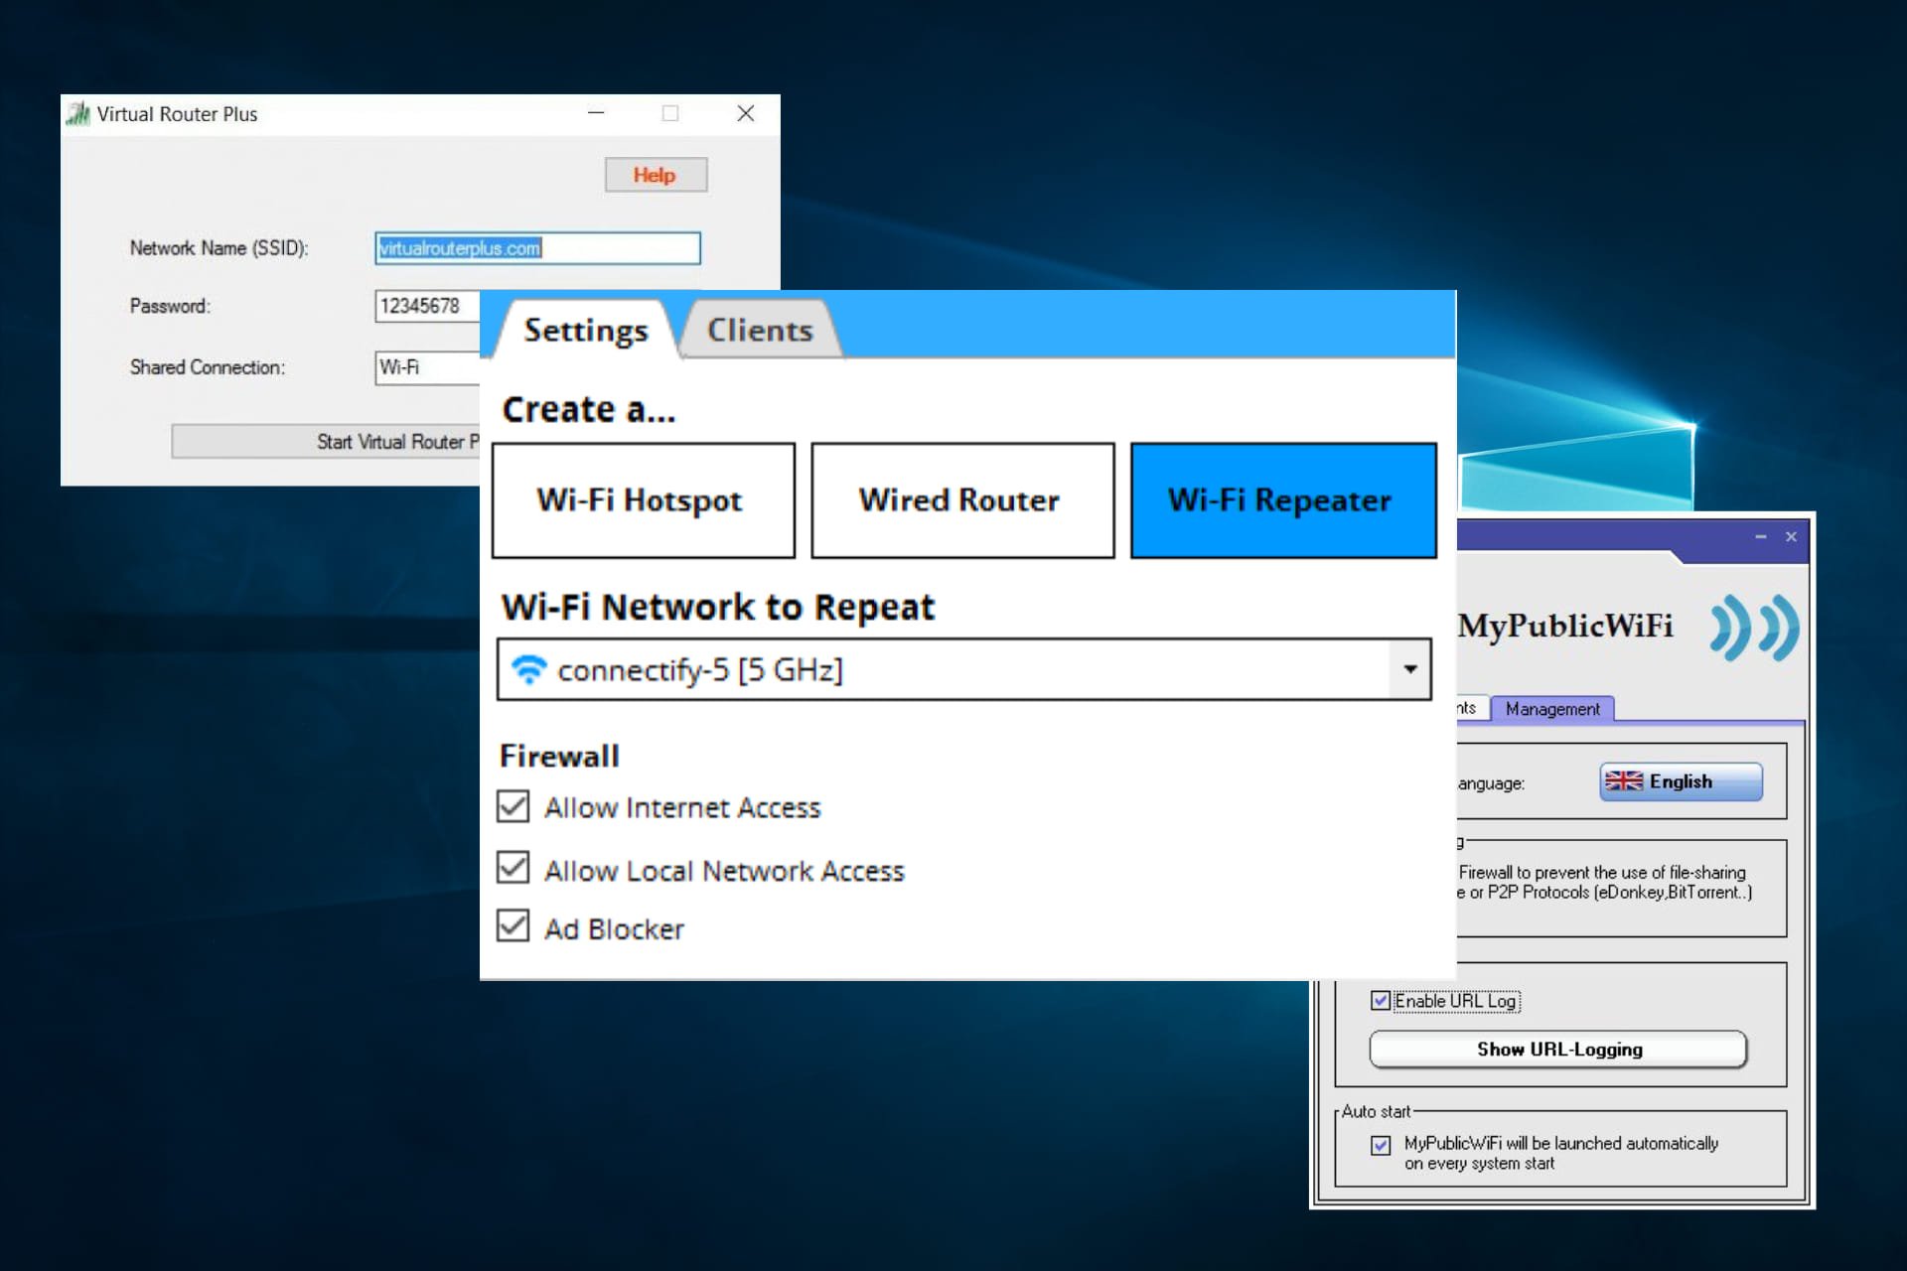Uncheck Enable URL Log in MyPublicWiFi
The width and height of the screenshot is (1907, 1271).
[x=1380, y=1001]
